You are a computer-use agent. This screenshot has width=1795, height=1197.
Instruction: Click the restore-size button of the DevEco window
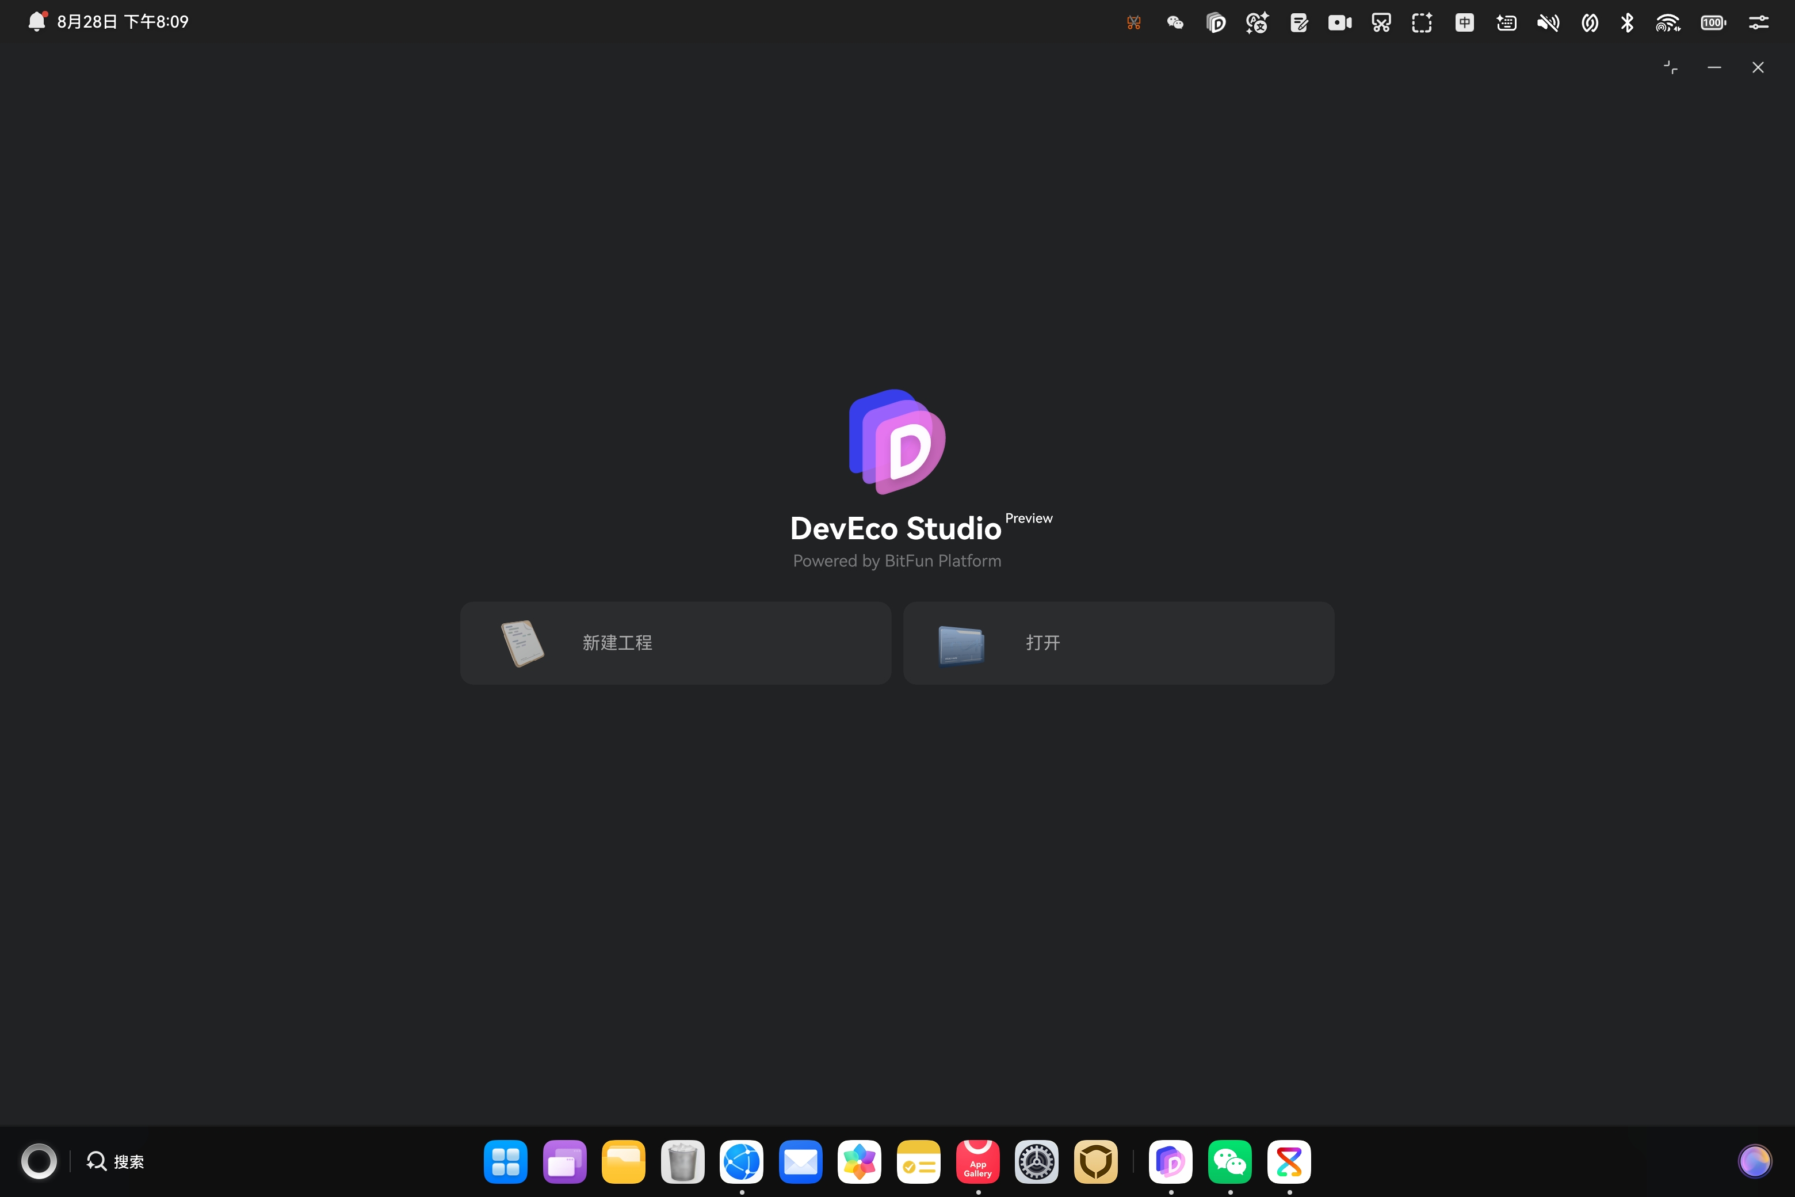pyautogui.click(x=1671, y=68)
